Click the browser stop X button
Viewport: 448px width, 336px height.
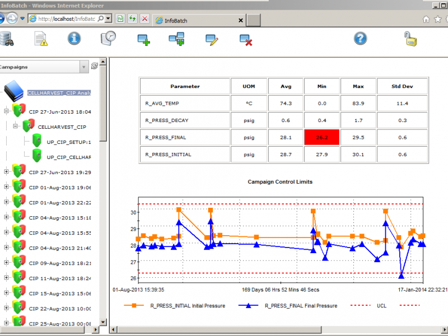pos(144,19)
